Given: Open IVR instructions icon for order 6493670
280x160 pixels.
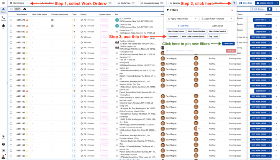Looking at the screenshot, I should pos(52,20).
